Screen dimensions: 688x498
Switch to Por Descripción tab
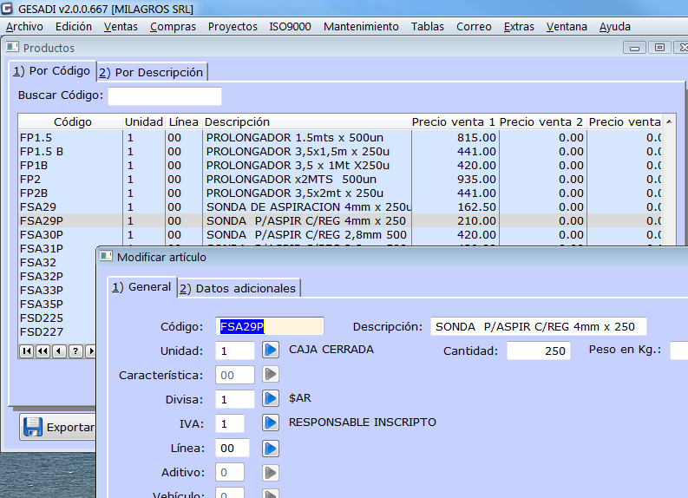151,72
